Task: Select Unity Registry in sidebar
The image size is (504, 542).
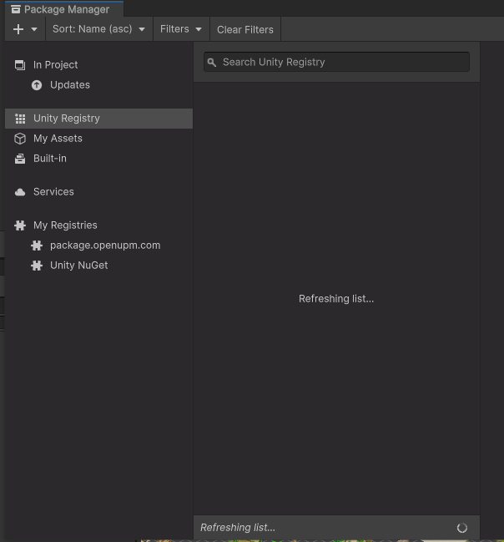Action: [98, 119]
